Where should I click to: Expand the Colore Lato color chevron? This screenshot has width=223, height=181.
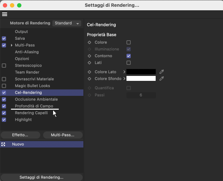(x=124, y=72)
